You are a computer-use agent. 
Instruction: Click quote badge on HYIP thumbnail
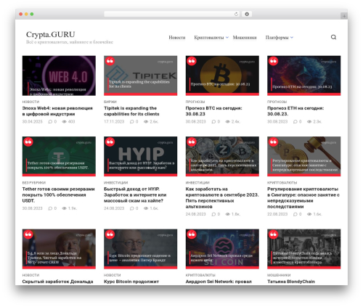pos(110,142)
